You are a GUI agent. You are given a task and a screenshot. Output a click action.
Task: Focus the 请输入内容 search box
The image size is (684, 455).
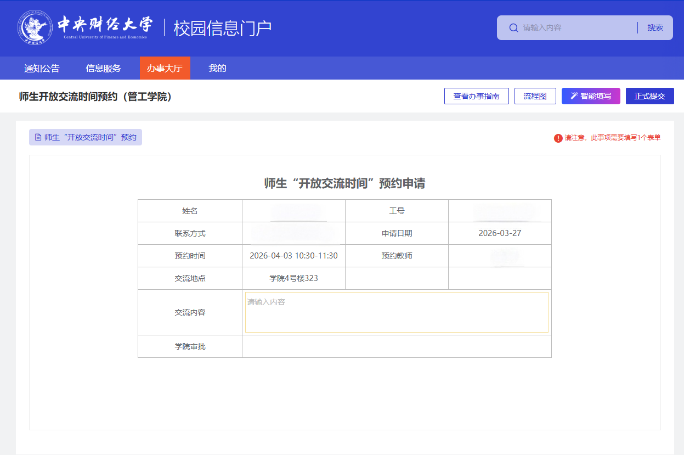576,28
